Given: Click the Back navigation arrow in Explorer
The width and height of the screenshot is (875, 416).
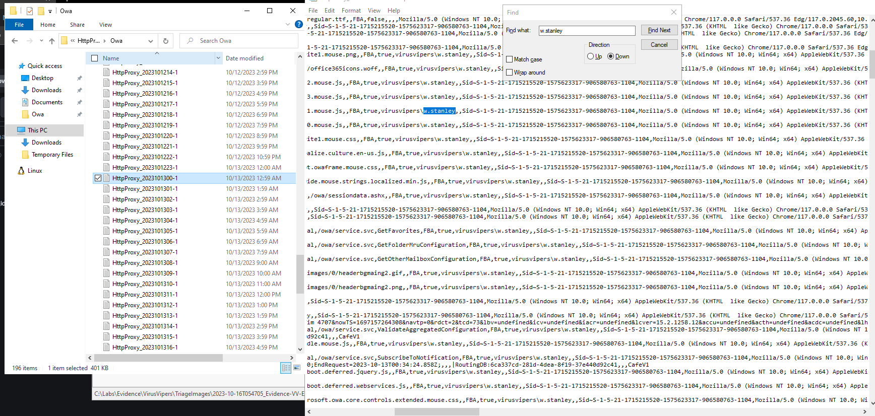Looking at the screenshot, I should 15,41.
